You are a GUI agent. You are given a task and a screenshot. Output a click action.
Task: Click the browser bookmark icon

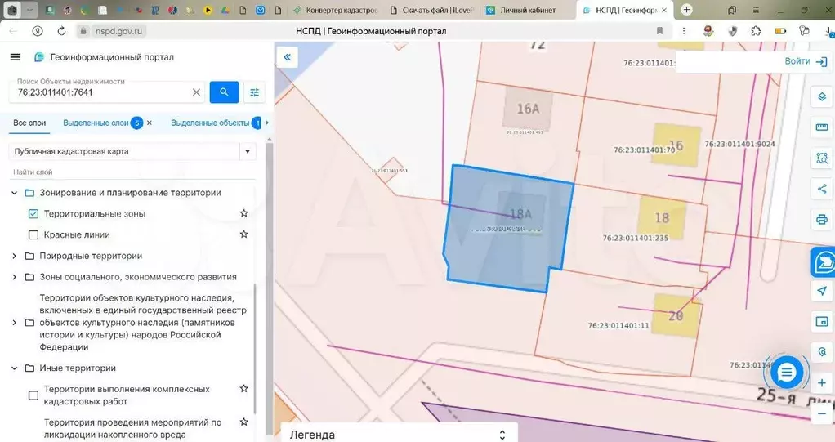pyautogui.click(x=660, y=31)
